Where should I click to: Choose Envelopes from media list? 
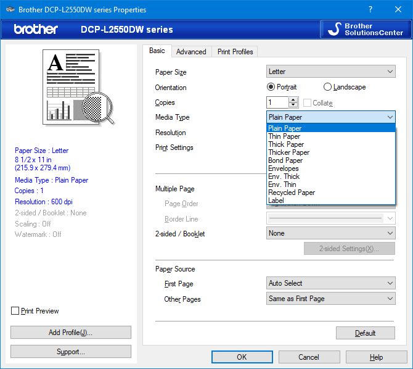click(331, 168)
